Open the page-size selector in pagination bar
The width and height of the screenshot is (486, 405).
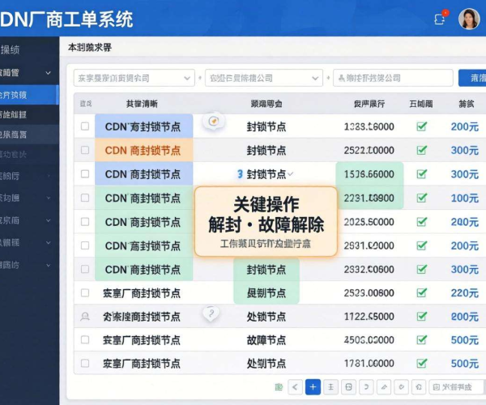point(457,386)
